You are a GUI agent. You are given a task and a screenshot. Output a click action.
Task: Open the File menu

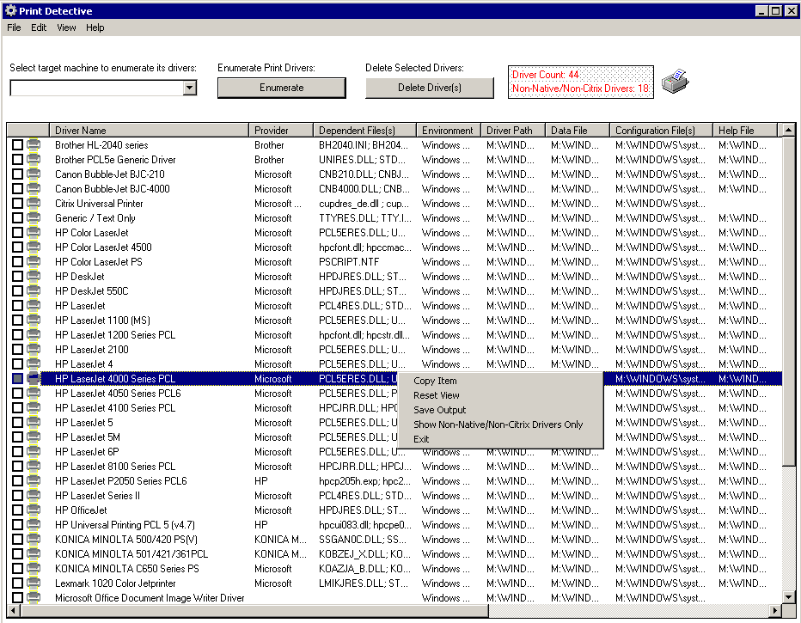pos(14,27)
